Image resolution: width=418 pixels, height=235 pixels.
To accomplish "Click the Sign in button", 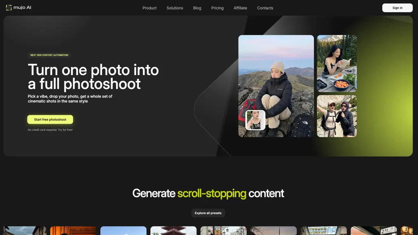I will (x=397, y=8).
